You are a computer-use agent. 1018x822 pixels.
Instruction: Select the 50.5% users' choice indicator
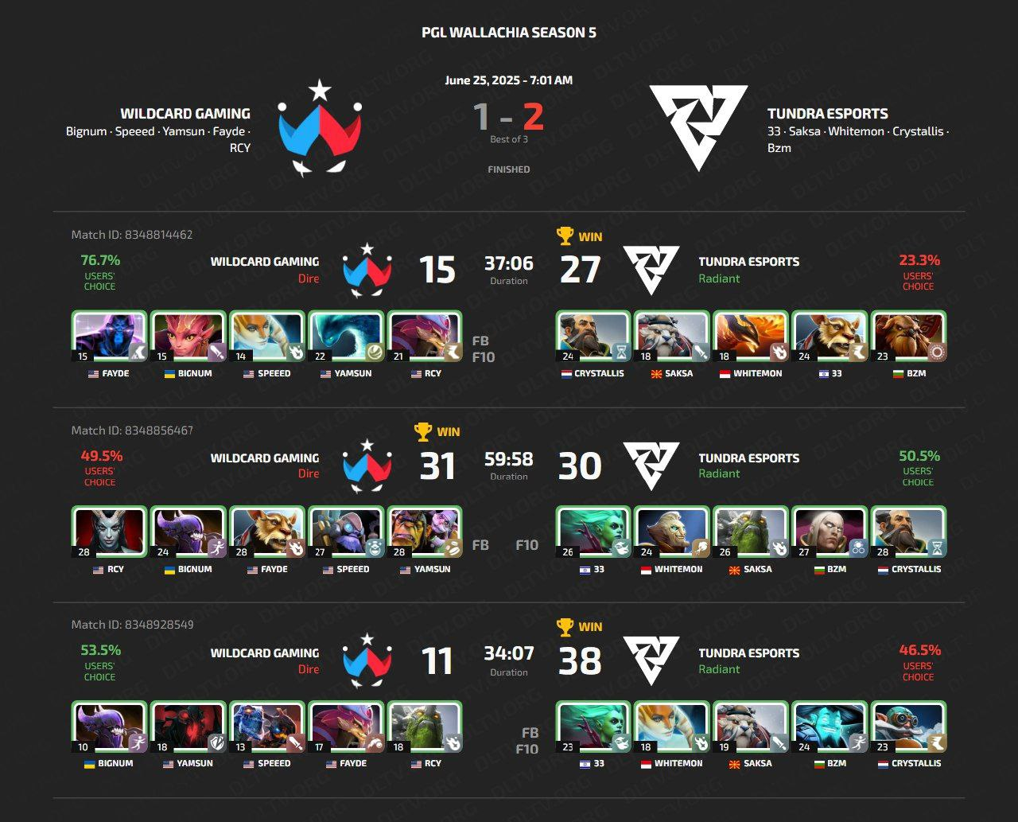[x=919, y=467]
